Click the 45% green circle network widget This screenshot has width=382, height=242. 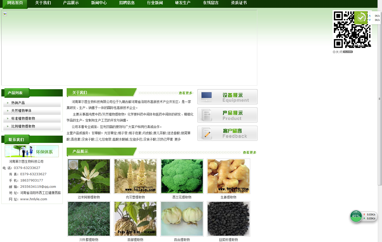pos(356,216)
